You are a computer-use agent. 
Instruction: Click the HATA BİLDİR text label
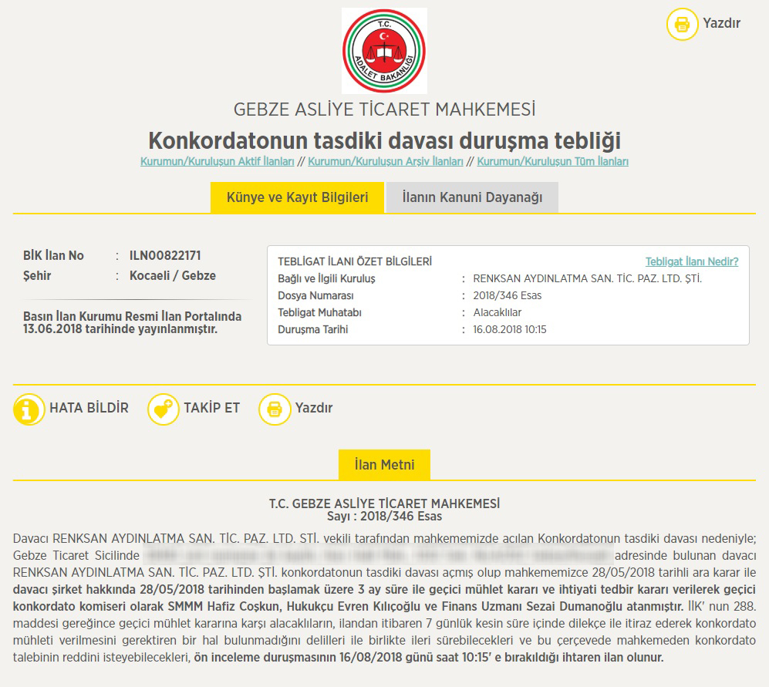[x=89, y=408]
